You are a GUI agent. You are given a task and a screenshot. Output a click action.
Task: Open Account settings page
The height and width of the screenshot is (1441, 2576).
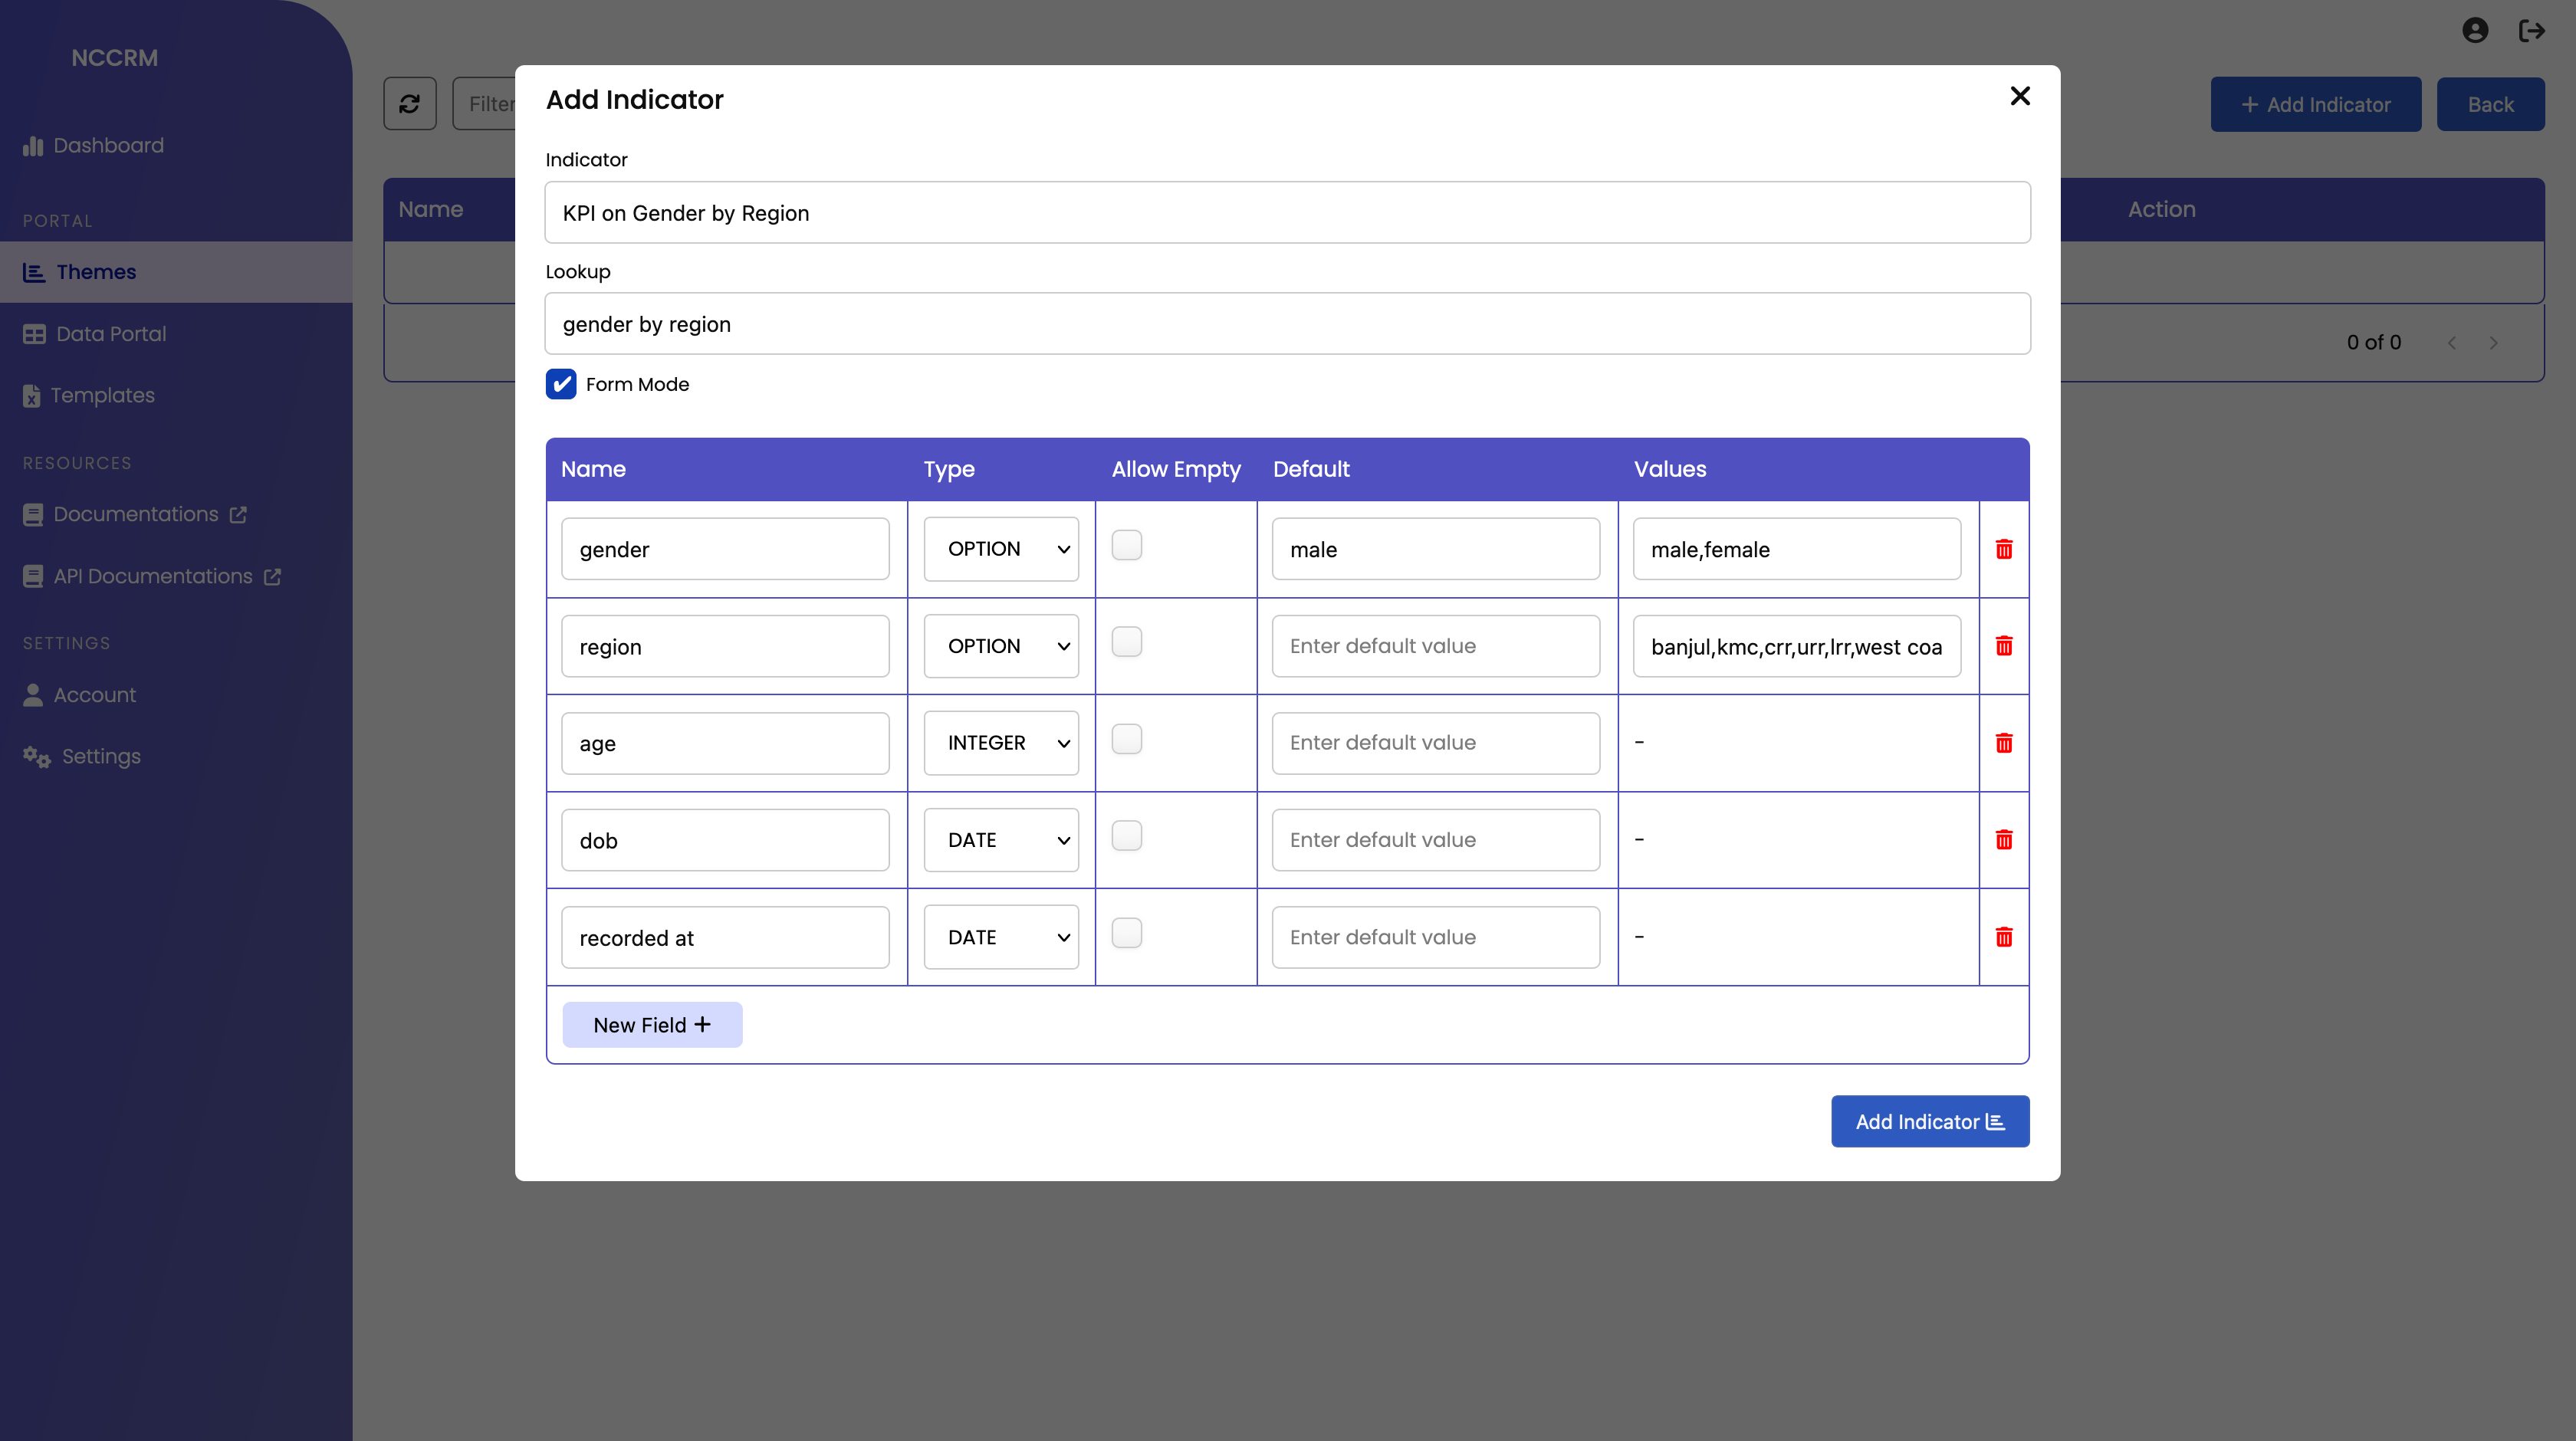coord(80,695)
